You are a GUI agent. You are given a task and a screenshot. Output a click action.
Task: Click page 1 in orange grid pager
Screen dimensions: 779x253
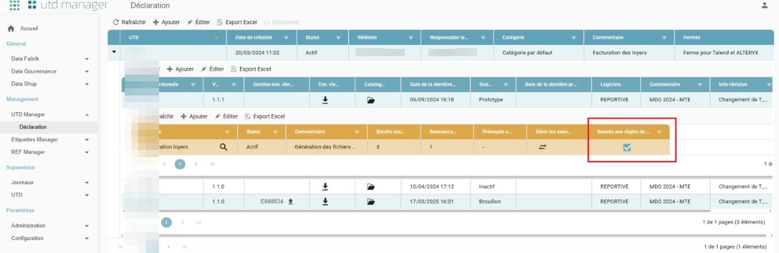tap(180, 164)
